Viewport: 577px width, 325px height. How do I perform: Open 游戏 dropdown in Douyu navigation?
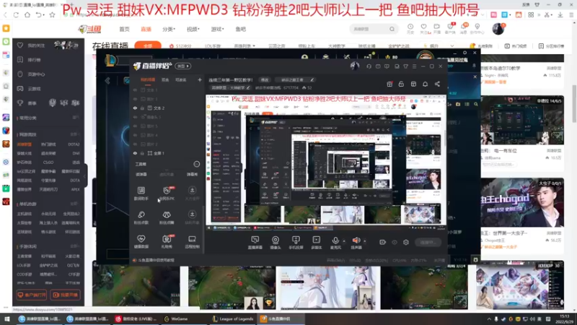click(x=217, y=29)
